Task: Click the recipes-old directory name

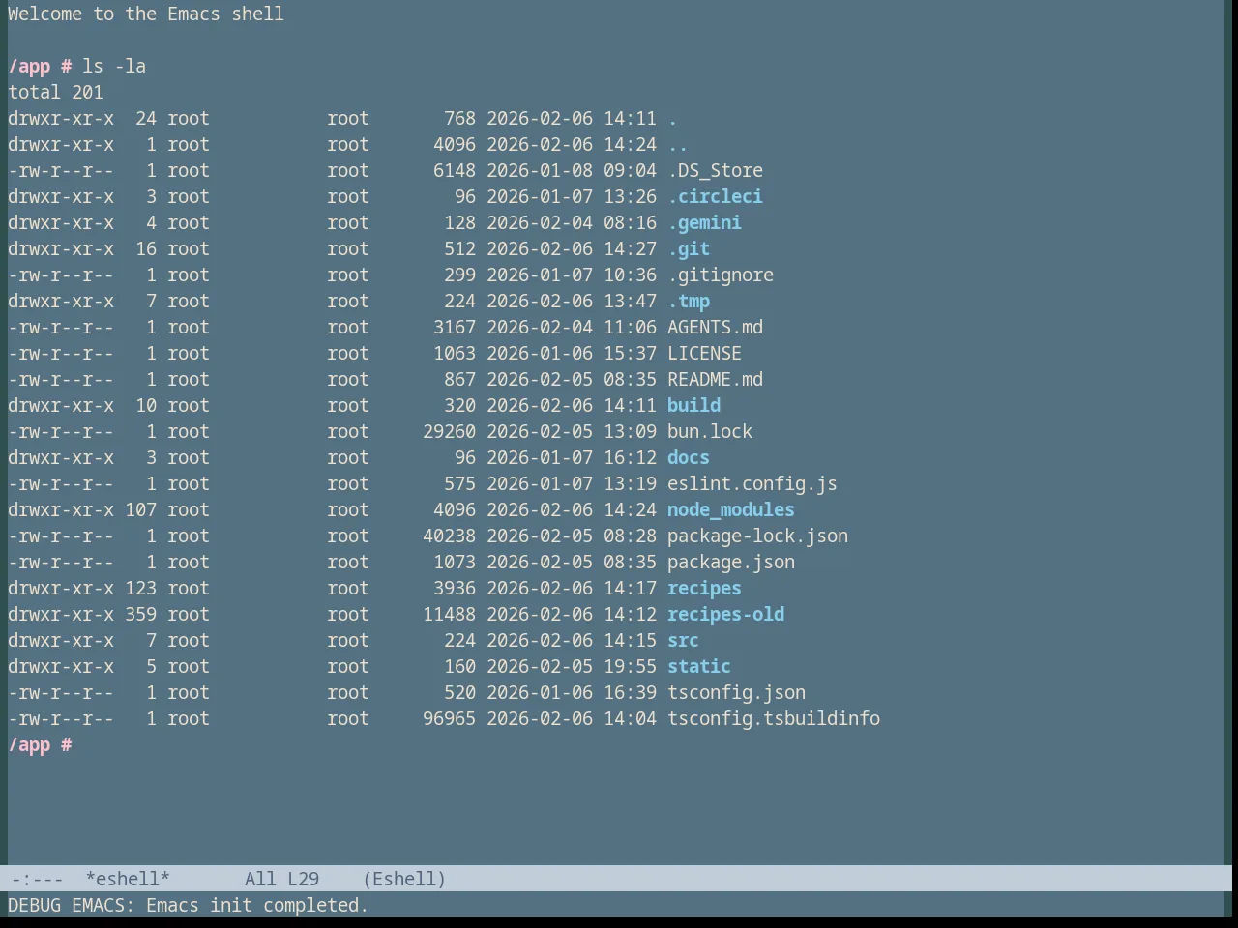Action: pyautogui.click(x=725, y=614)
